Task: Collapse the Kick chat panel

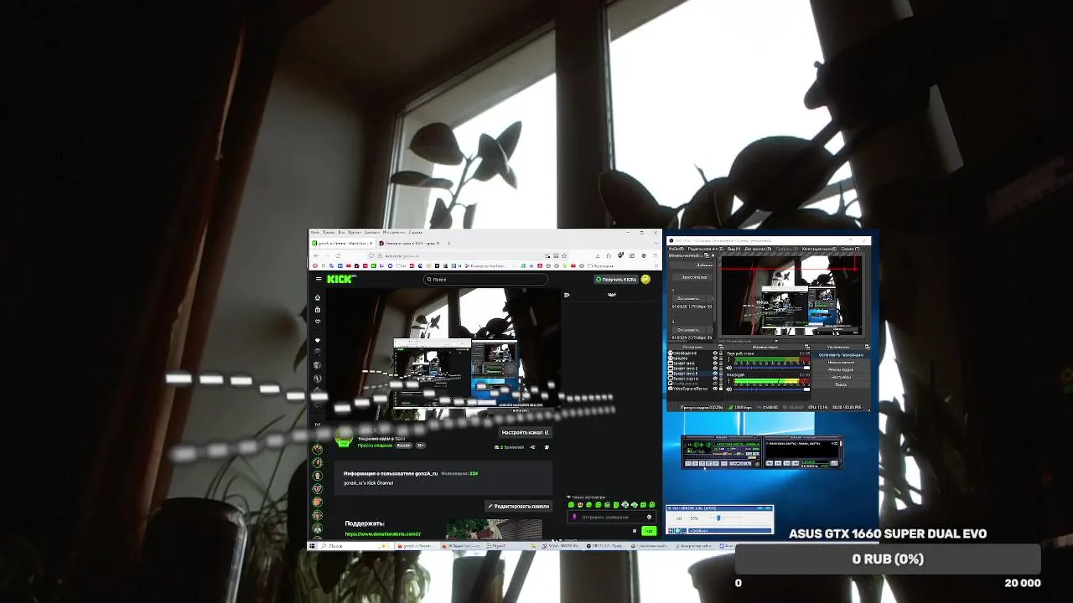Action: click(x=567, y=295)
